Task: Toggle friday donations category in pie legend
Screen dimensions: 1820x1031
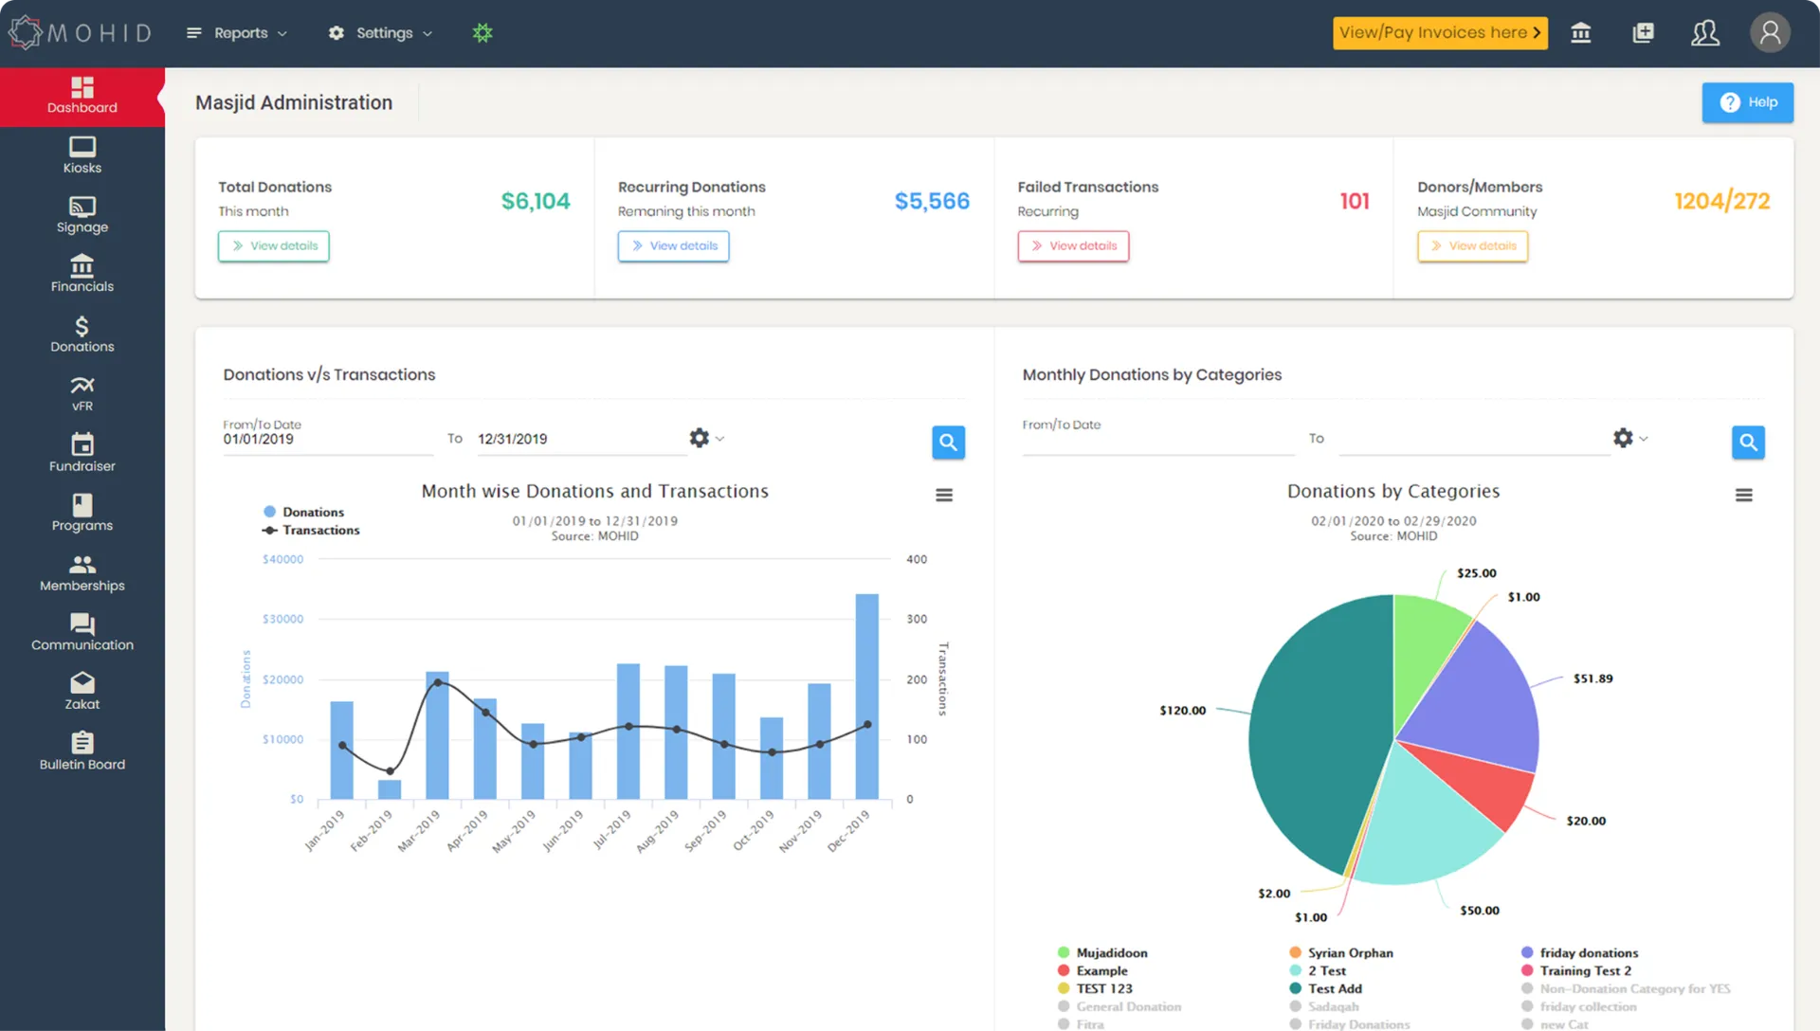Action: tap(1579, 952)
